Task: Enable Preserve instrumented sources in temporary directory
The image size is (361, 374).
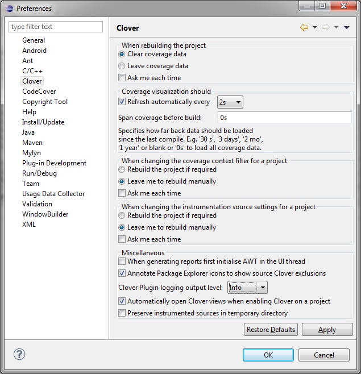Action: click(122, 313)
